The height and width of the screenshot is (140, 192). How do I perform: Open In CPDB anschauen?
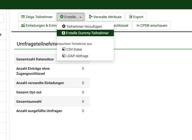pyautogui.click(x=152, y=25)
